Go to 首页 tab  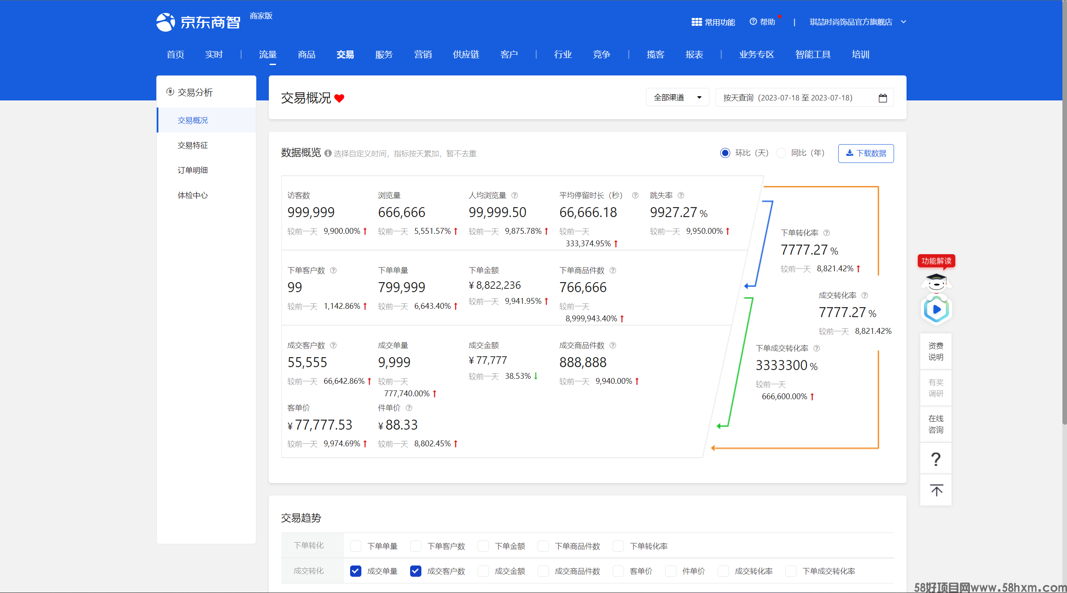[x=175, y=55]
